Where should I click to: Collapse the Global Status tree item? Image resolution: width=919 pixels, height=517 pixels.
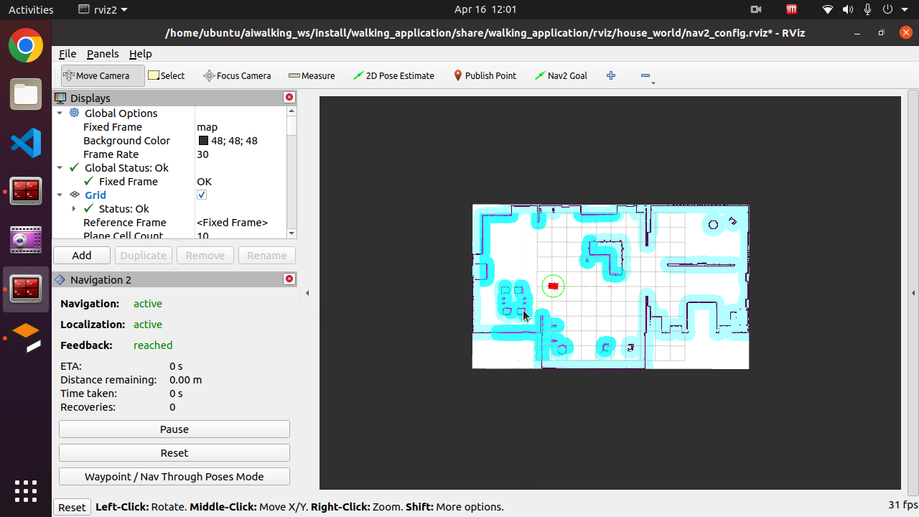tap(60, 167)
